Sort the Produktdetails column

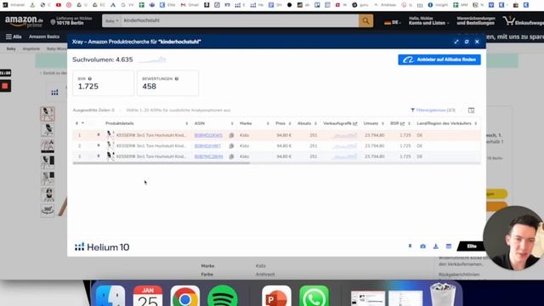(187, 123)
